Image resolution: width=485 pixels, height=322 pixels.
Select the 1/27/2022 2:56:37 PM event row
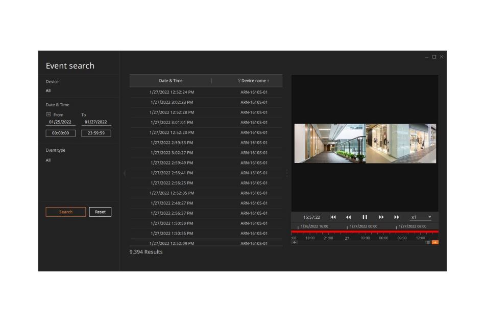pyautogui.click(x=206, y=213)
